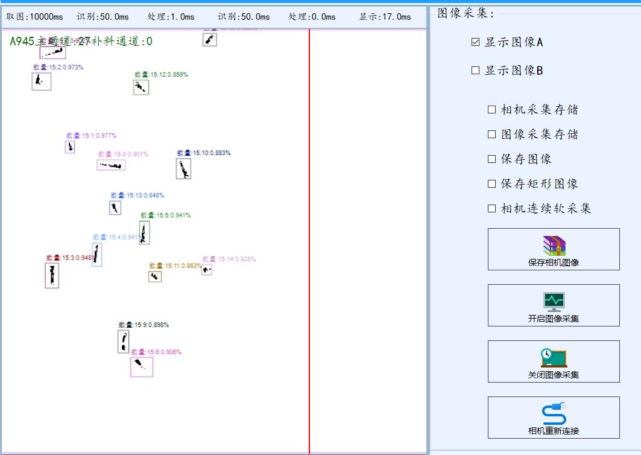Select the detection box labeled 15:6:0.906%
This screenshot has height=455, width=641.
pos(141,367)
